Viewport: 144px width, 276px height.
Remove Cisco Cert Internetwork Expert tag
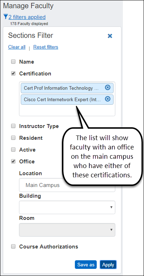click(107, 99)
